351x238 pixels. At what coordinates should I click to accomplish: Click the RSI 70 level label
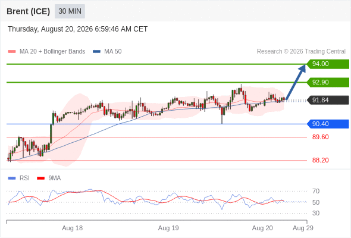coord(316,191)
